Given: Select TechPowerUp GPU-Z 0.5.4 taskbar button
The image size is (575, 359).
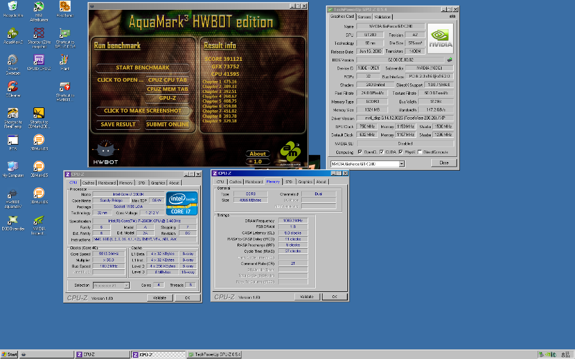Looking at the screenshot, I should pos(214,354).
